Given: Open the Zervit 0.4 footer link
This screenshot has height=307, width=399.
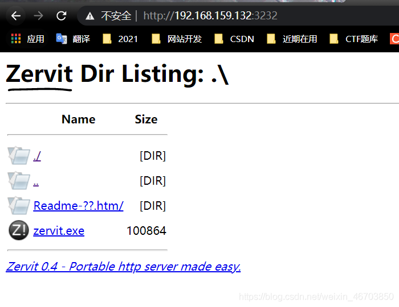Looking at the screenshot, I should [123, 267].
